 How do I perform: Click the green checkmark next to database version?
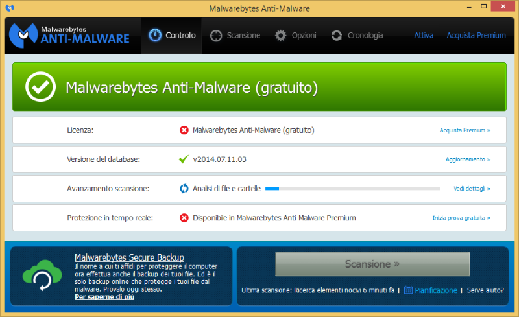tap(184, 159)
